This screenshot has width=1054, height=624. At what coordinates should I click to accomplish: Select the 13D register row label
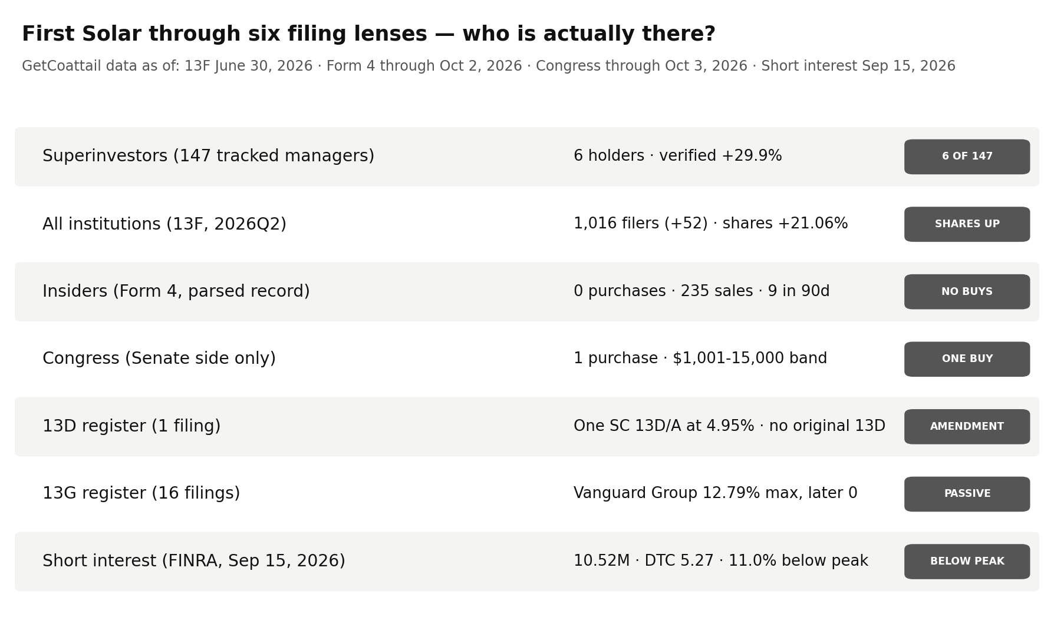point(131,426)
